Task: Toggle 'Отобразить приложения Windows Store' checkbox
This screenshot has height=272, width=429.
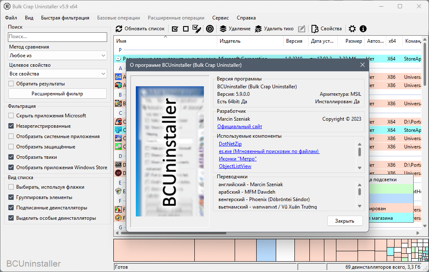Action: (11, 168)
